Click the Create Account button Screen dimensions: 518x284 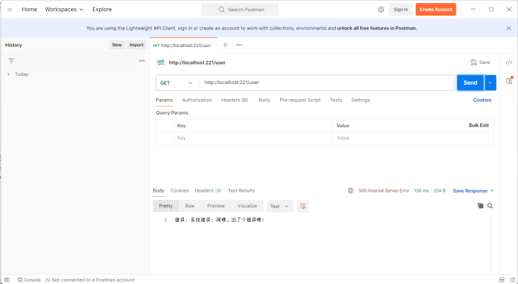[x=436, y=9]
